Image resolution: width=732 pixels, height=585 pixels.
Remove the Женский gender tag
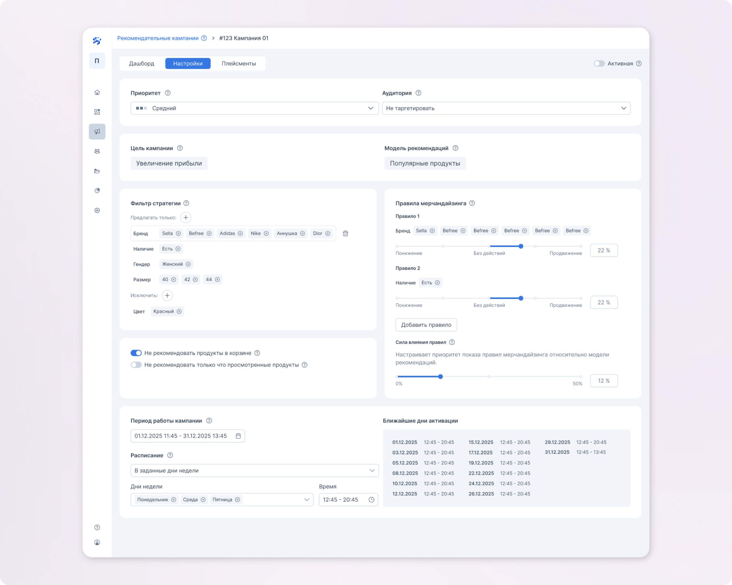188,264
